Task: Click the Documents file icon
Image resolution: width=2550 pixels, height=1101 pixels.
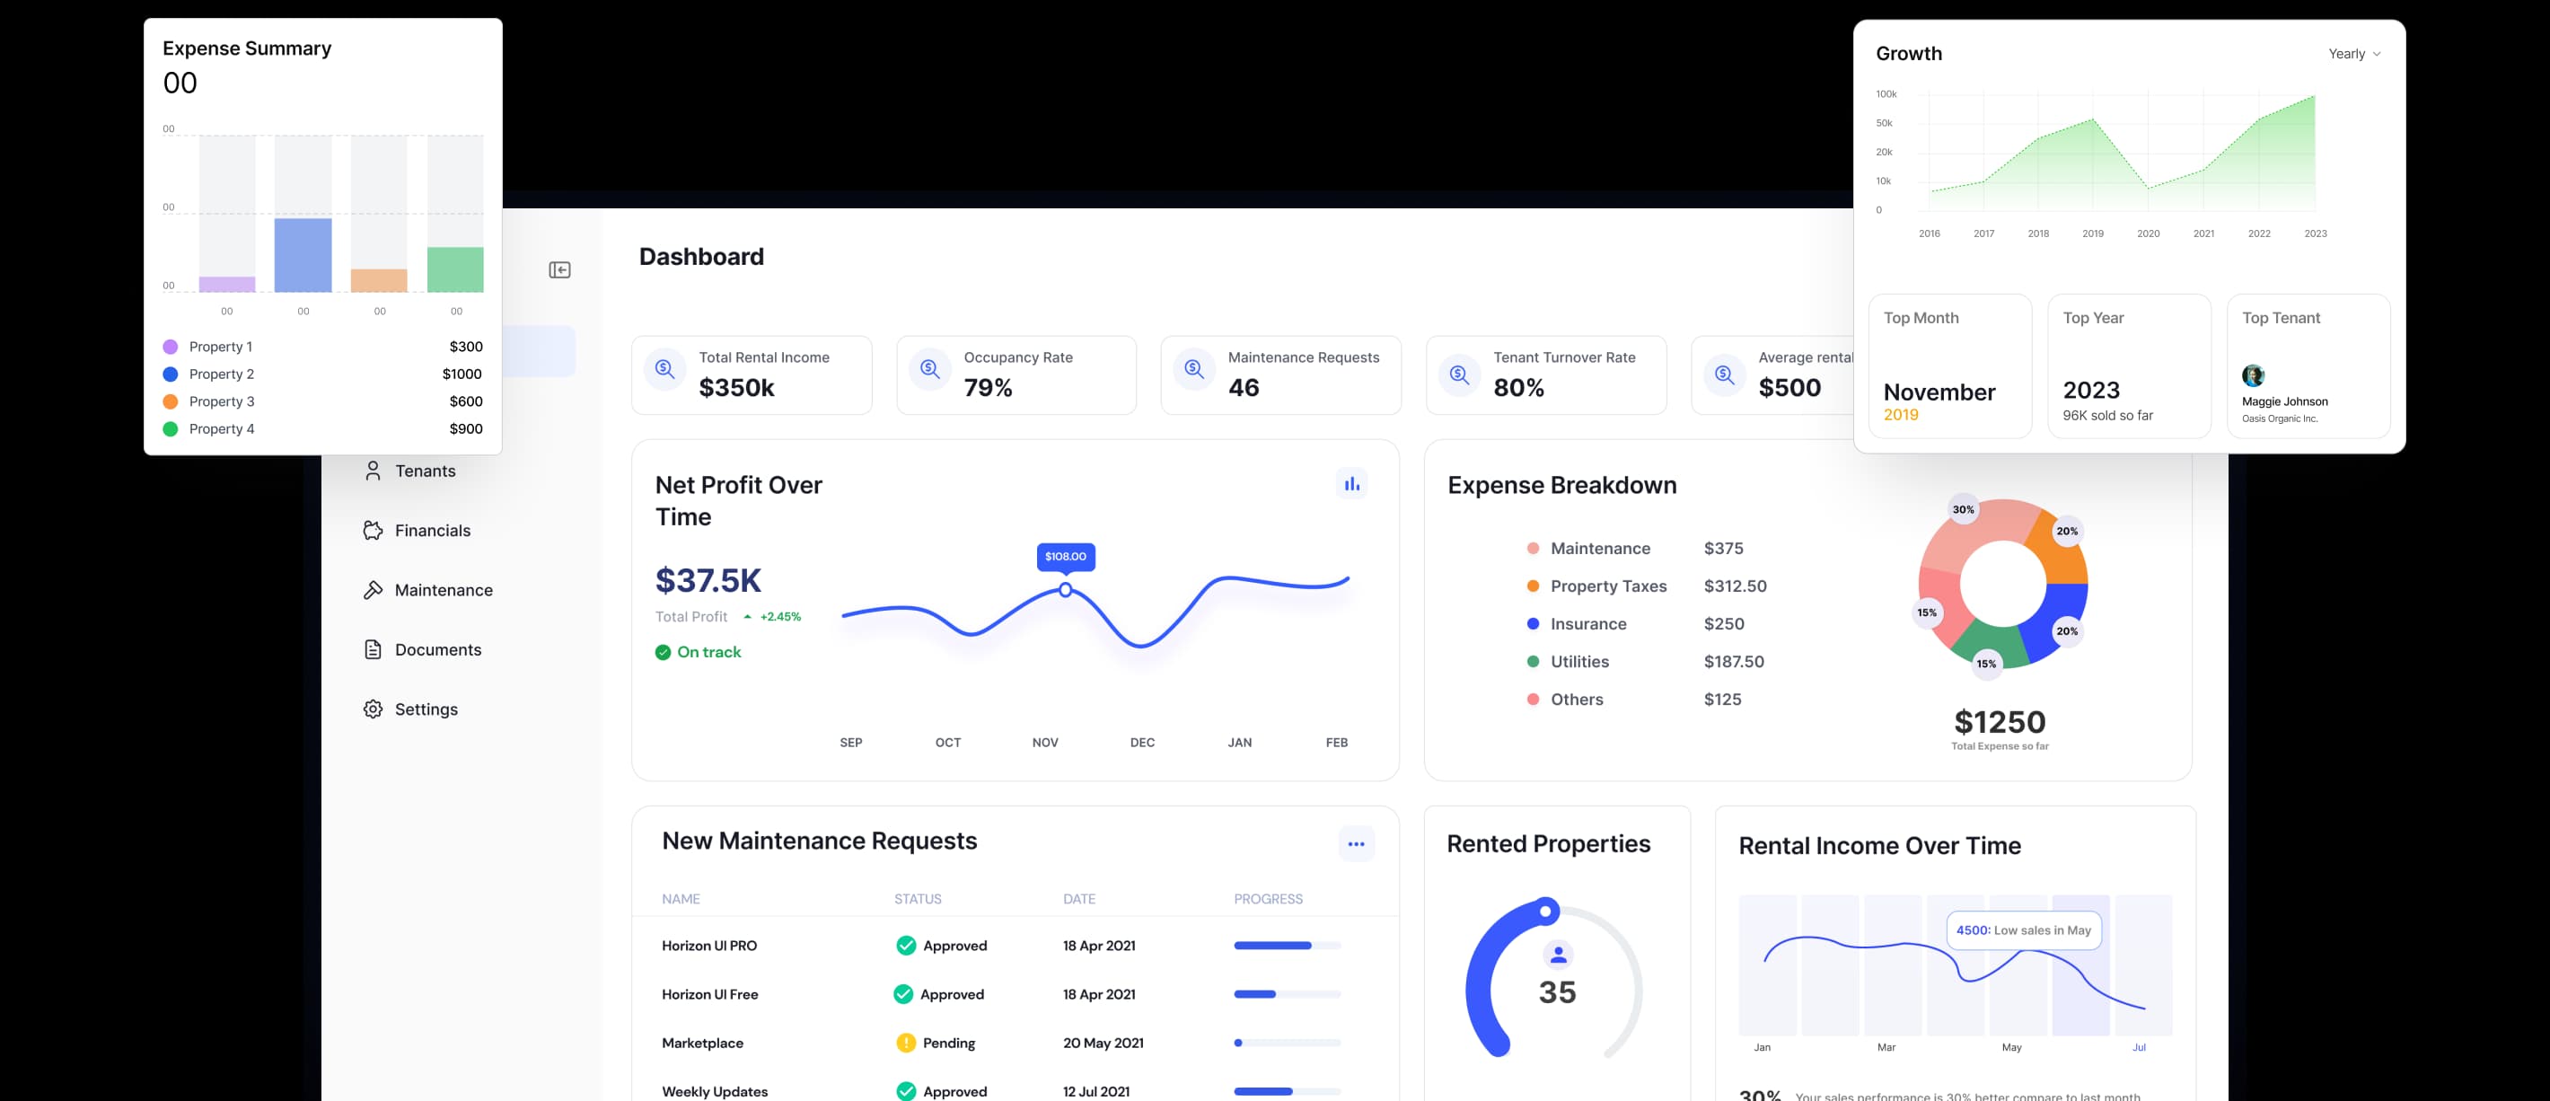Action: [373, 649]
